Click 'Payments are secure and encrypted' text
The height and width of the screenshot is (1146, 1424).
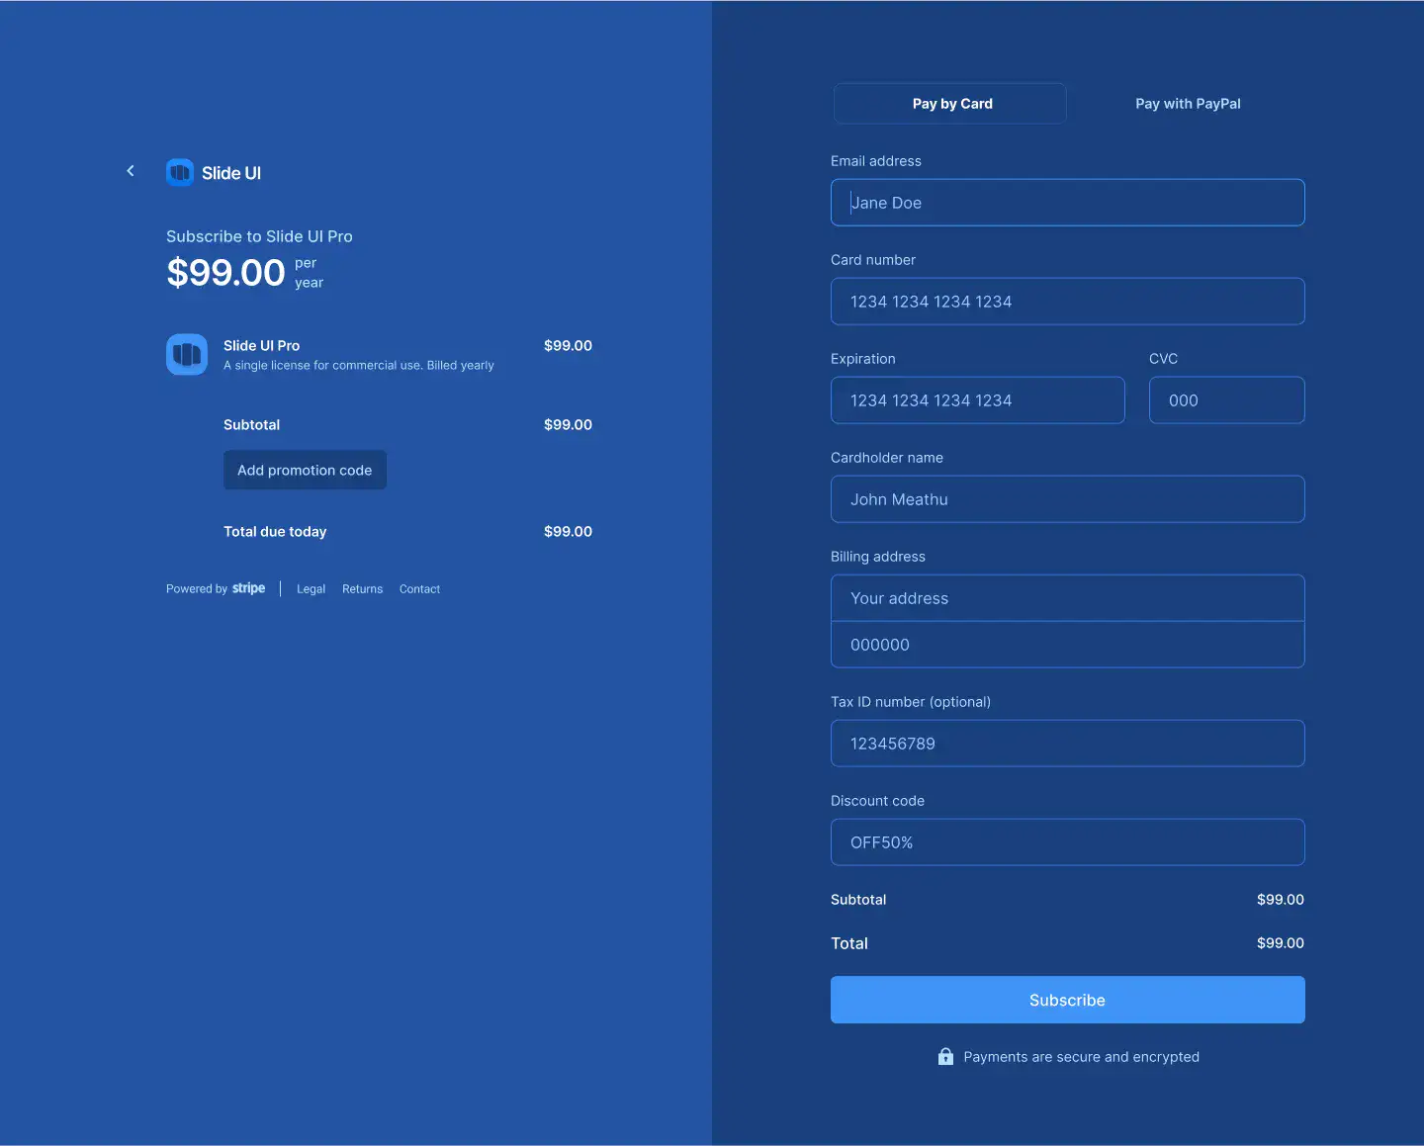pos(1081,1057)
